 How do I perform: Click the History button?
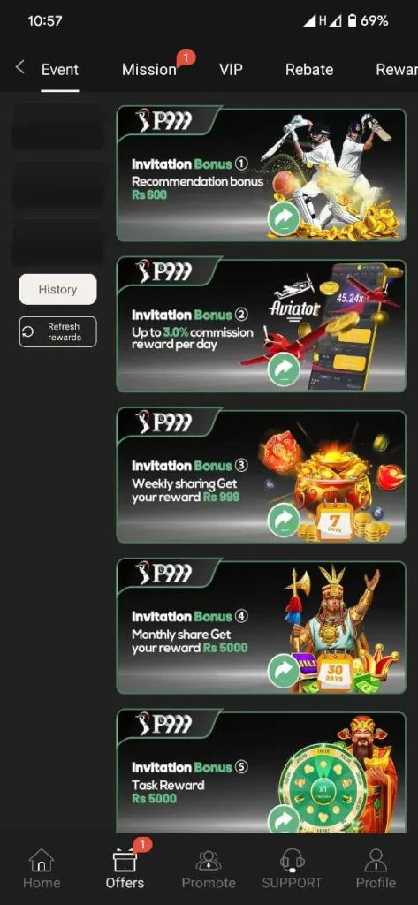pyautogui.click(x=57, y=289)
